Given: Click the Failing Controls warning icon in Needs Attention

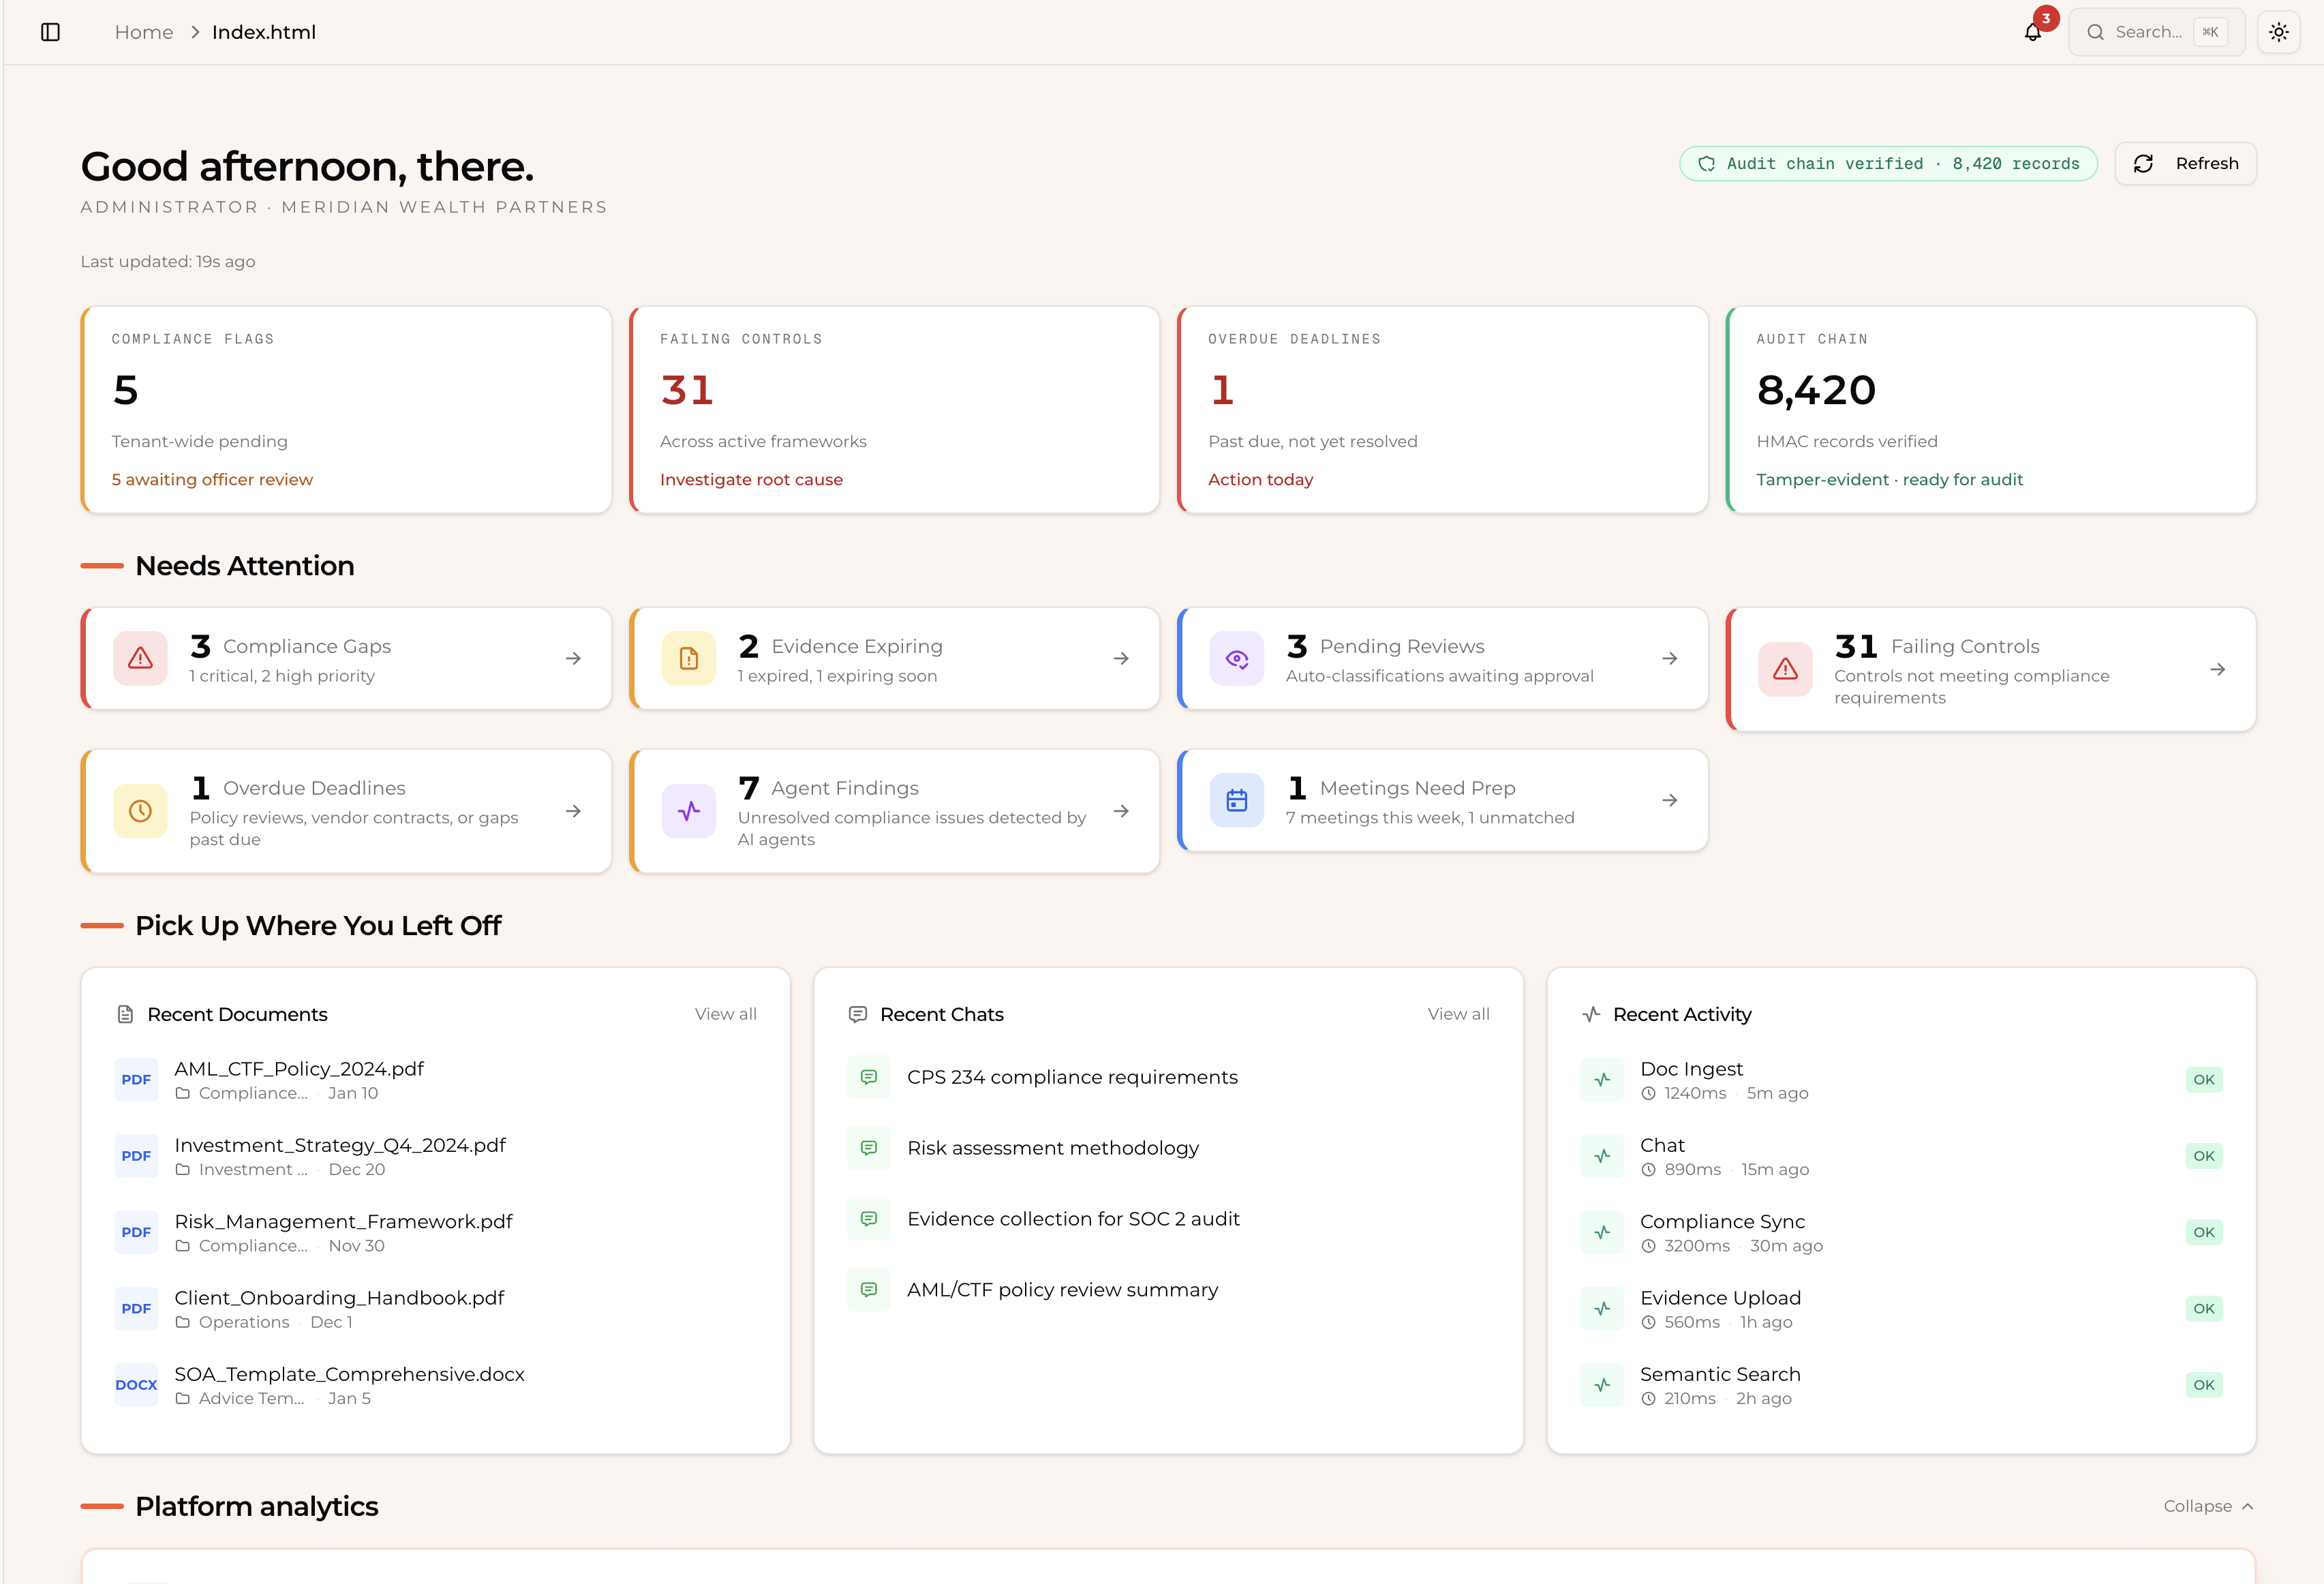Looking at the screenshot, I should 1785,669.
